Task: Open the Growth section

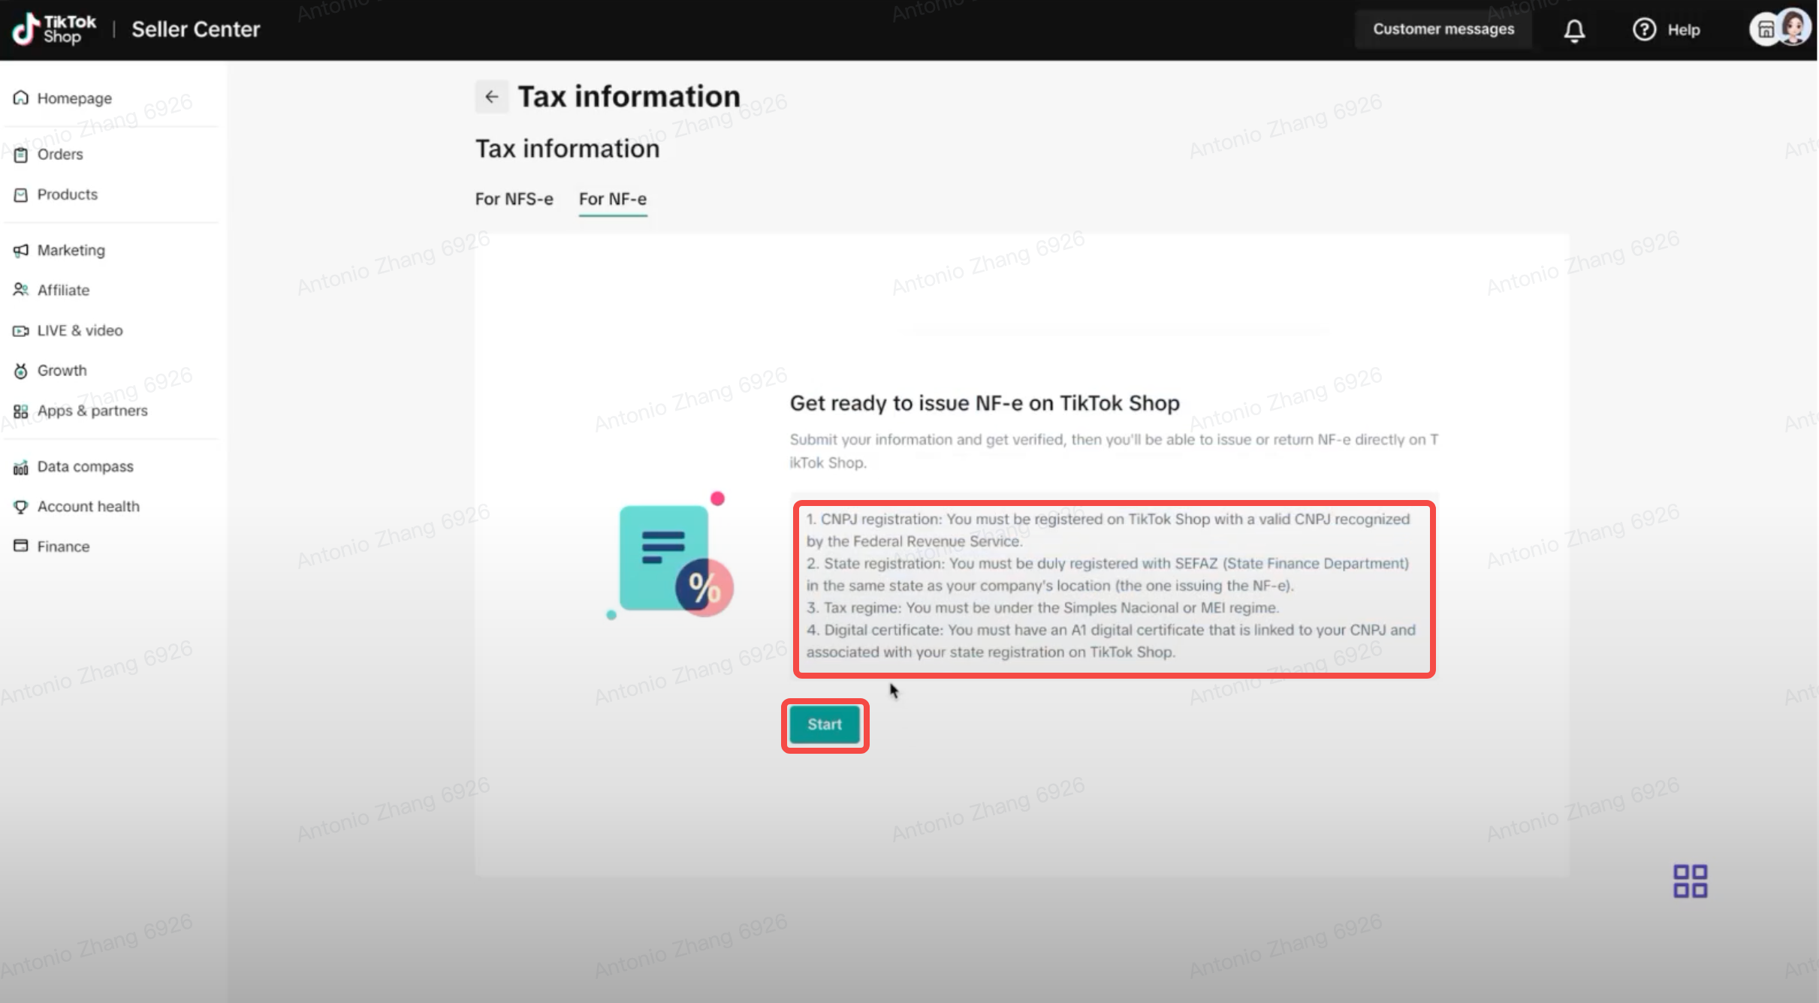Action: click(x=62, y=370)
